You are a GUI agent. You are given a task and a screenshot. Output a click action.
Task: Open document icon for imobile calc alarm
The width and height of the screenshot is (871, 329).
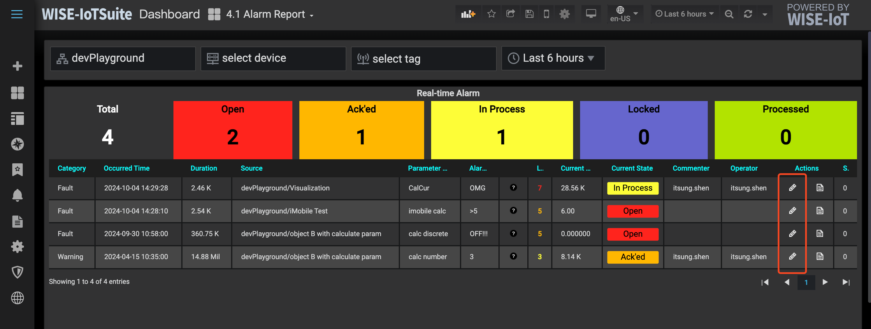click(x=820, y=211)
